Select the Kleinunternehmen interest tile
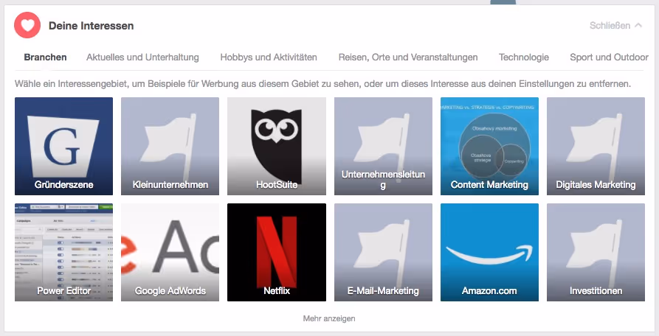The width and height of the screenshot is (659, 336). click(170, 146)
